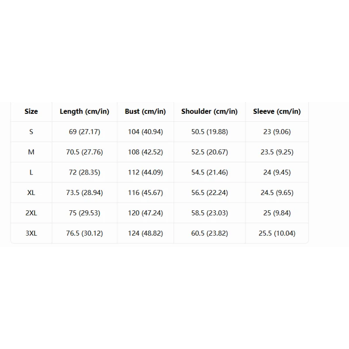Viewport: 349px width, 349px height.
Task: Click the 54.5 (21.46) shoulder cell
Action: [209, 172]
